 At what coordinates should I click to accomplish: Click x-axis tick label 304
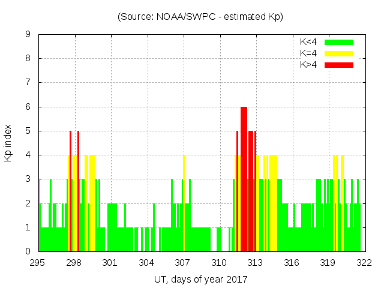[146, 263]
